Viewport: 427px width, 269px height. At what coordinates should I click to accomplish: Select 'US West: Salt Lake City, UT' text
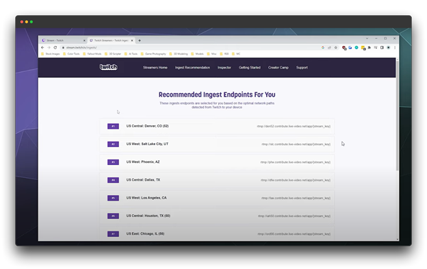(x=147, y=144)
